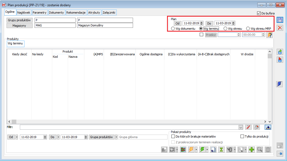Select the Wg terminu radio button
Viewport: 287px width, 161px height.
201,29
